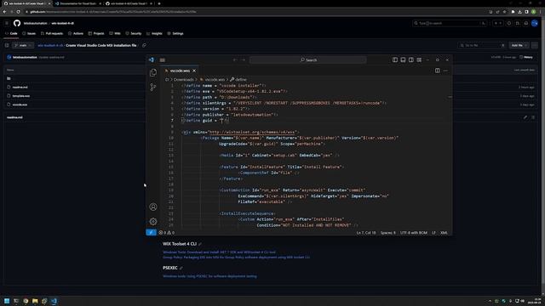This screenshot has width=545, height=306.
Task: Click the GitHub search box
Action: tap(449, 23)
